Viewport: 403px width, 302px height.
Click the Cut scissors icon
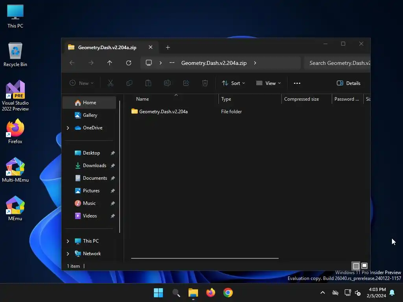tap(110, 83)
